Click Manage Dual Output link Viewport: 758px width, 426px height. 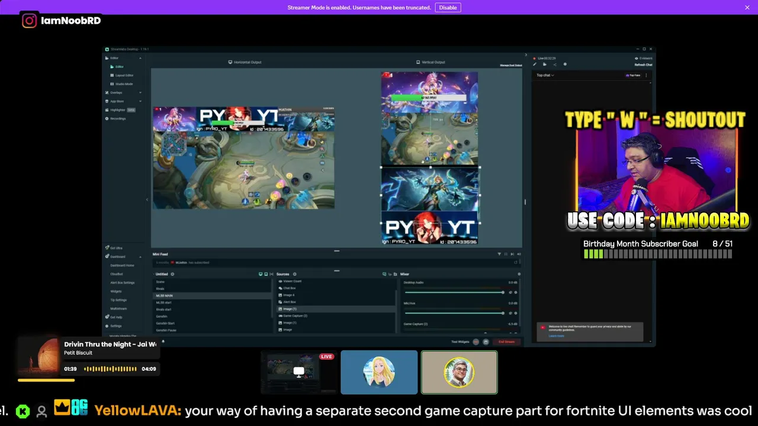[x=511, y=65]
